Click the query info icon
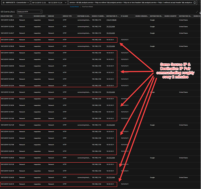201x189 pixels. (x=195, y=3)
